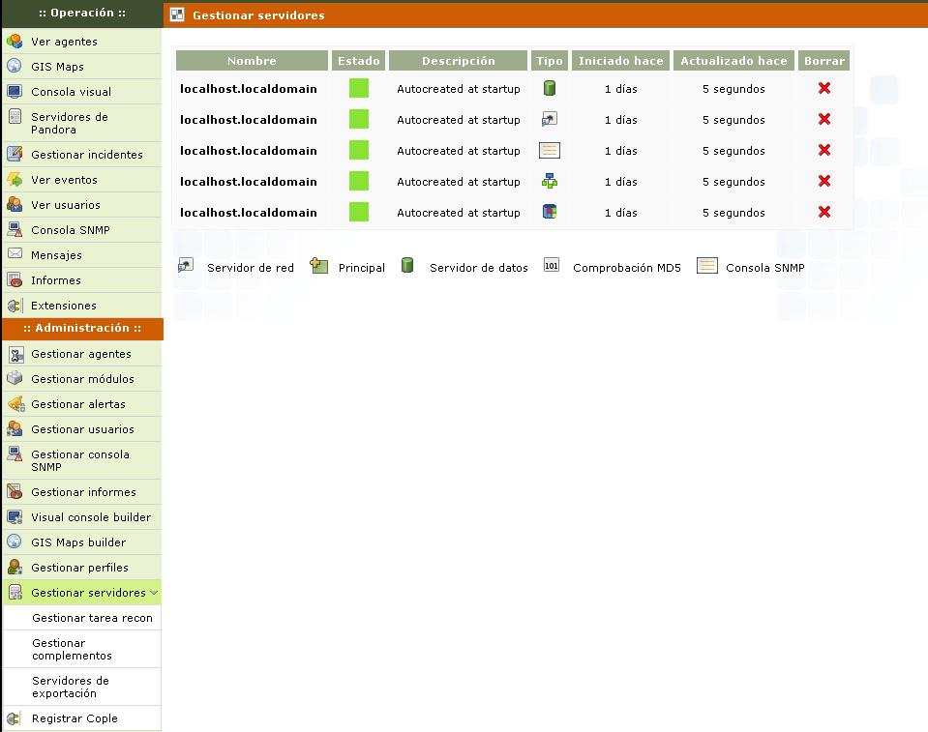
Task: Click the green status square in first row
Action: point(359,88)
